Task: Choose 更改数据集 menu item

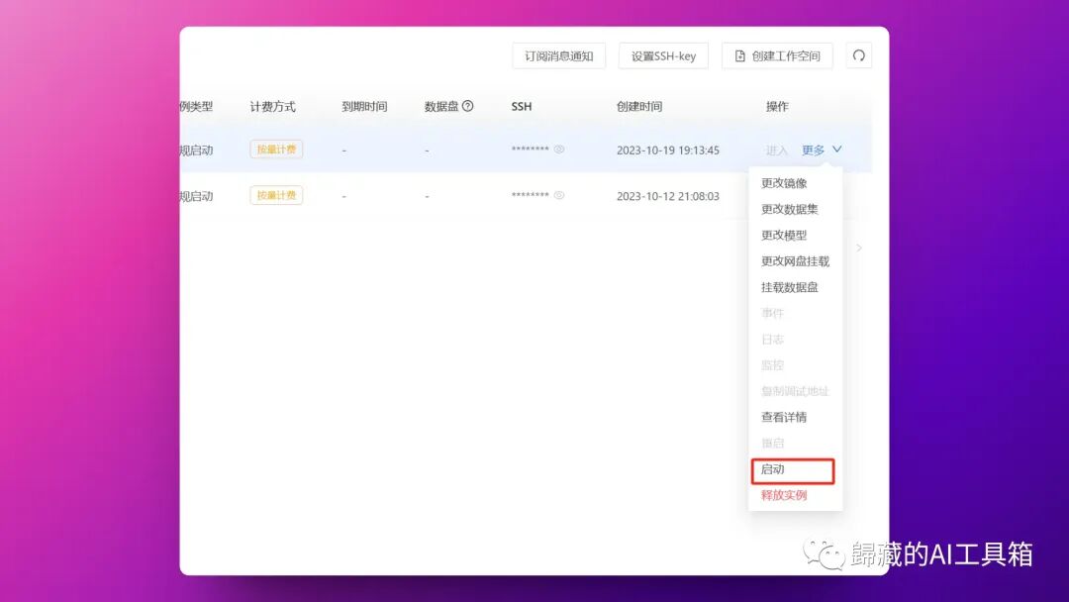Action: 790,209
